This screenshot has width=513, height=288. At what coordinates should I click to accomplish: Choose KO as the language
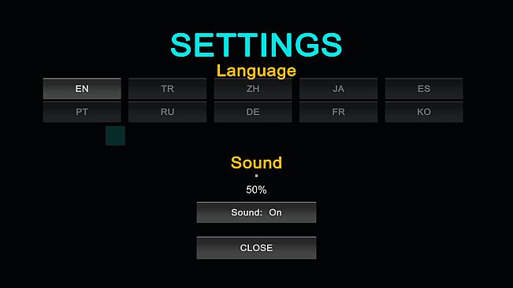click(x=424, y=112)
